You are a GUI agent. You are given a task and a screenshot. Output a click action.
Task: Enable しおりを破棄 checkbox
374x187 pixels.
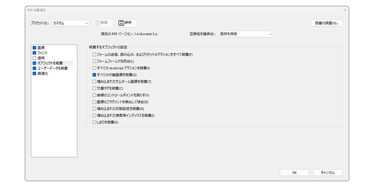[x=94, y=122]
